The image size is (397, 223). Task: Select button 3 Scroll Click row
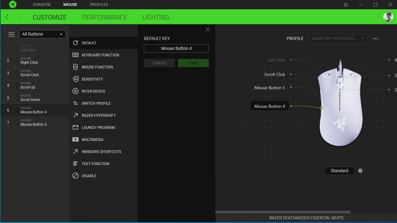pos(34,73)
